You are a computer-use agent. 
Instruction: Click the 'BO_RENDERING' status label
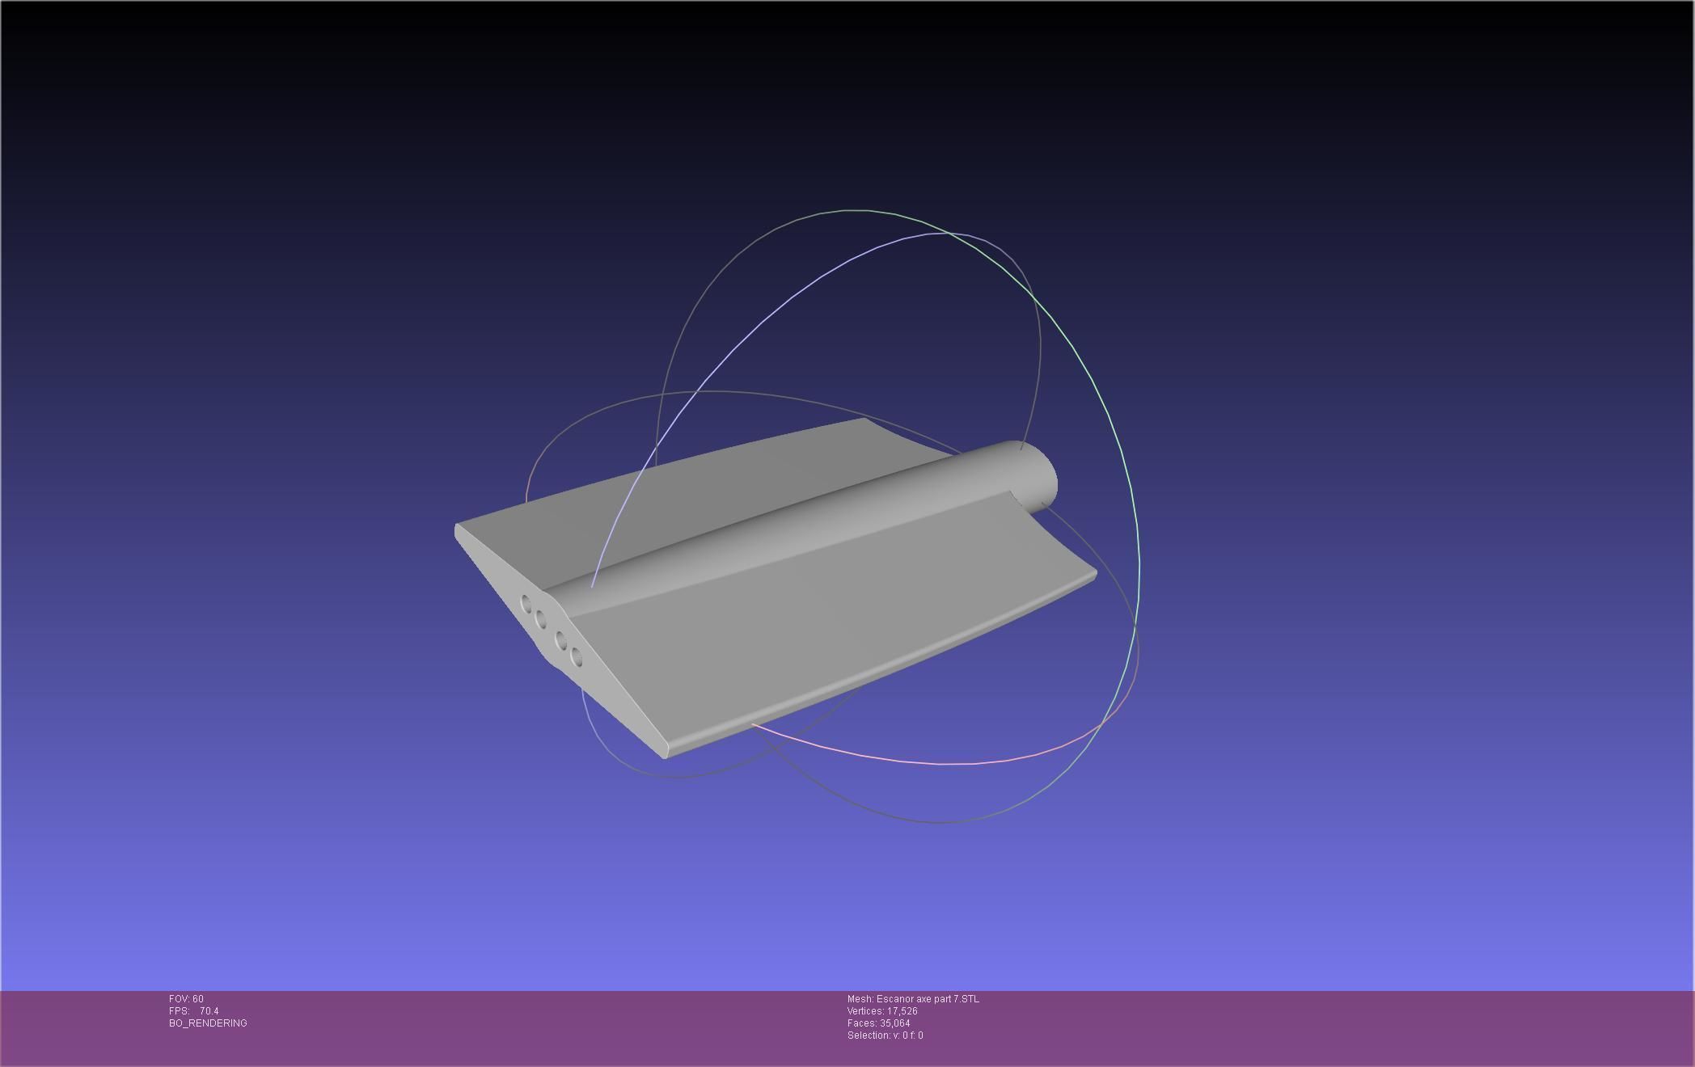[208, 1023]
